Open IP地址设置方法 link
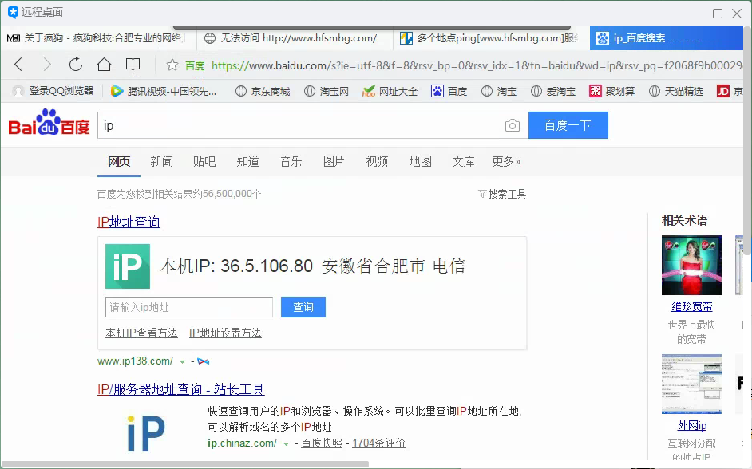The height and width of the screenshot is (469, 752). pos(225,333)
